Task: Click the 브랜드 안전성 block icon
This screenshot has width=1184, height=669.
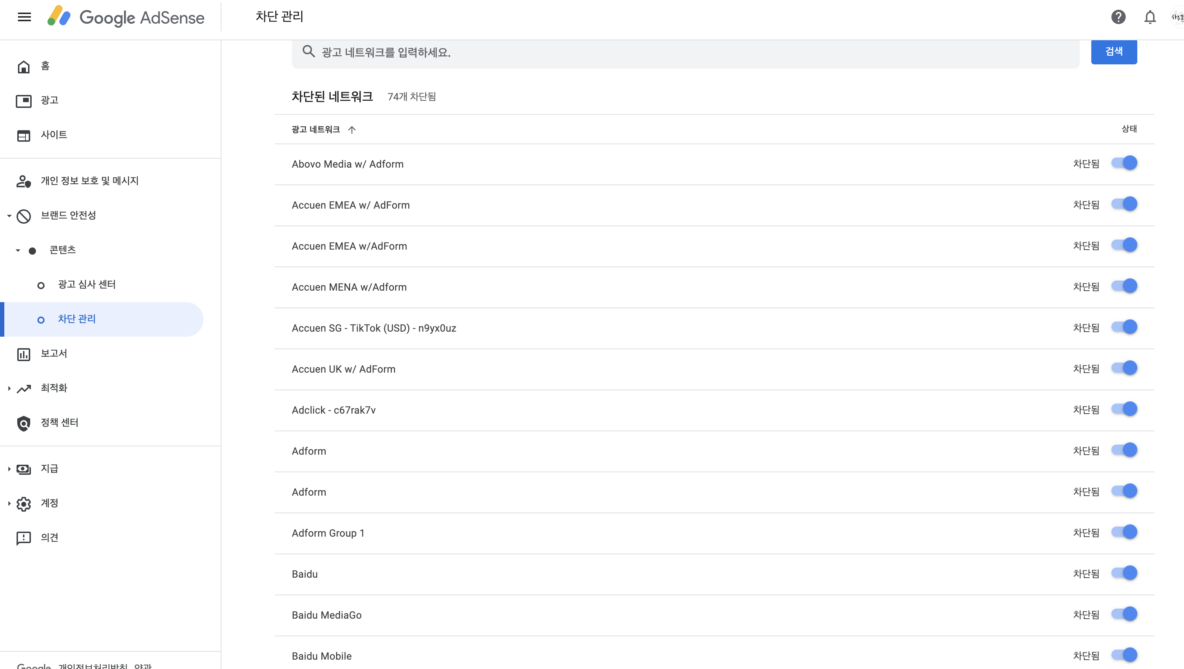Action: coord(23,216)
